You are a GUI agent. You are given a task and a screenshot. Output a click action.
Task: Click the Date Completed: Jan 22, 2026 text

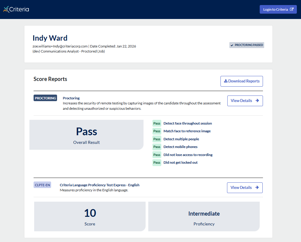[x=113, y=46]
